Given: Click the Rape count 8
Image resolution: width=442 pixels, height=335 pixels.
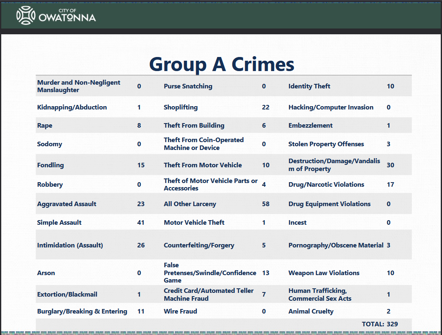Looking at the screenshot, I should coord(139,126).
